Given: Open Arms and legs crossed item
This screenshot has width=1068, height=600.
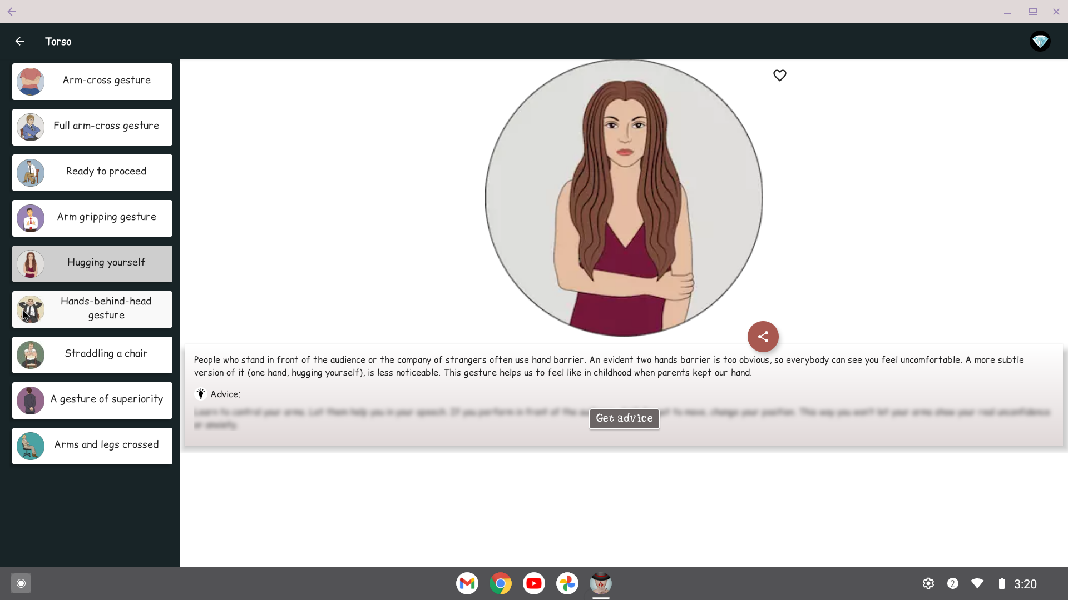Looking at the screenshot, I should [x=92, y=446].
